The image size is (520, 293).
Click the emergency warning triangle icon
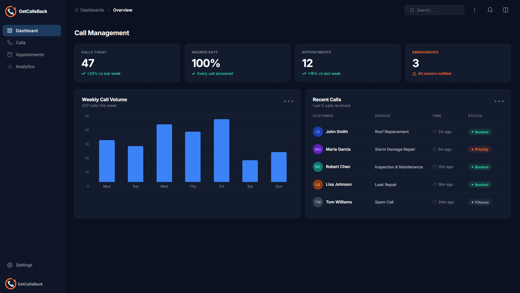click(x=414, y=73)
